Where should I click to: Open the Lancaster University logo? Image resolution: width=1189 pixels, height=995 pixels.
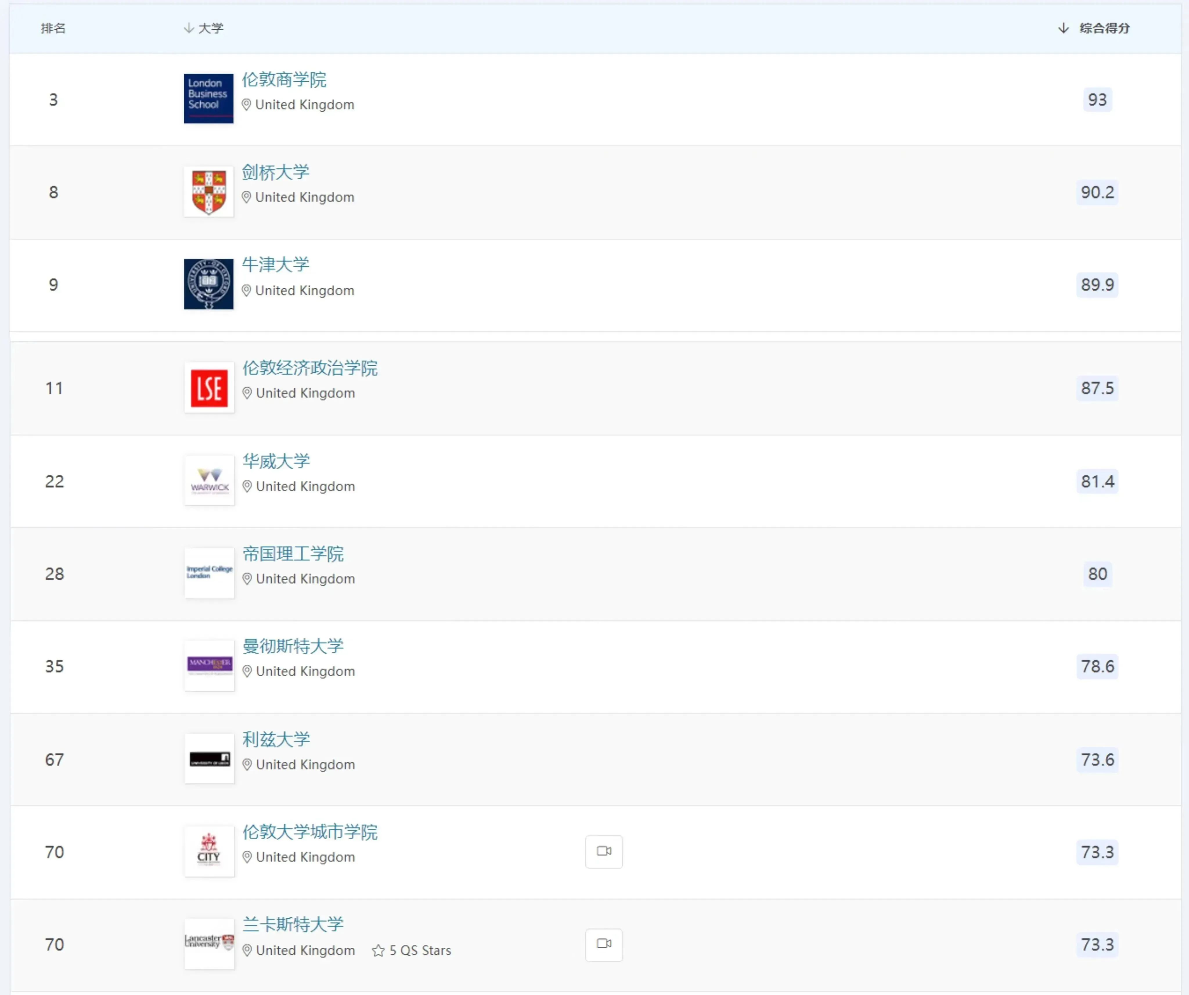pyautogui.click(x=209, y=944)
